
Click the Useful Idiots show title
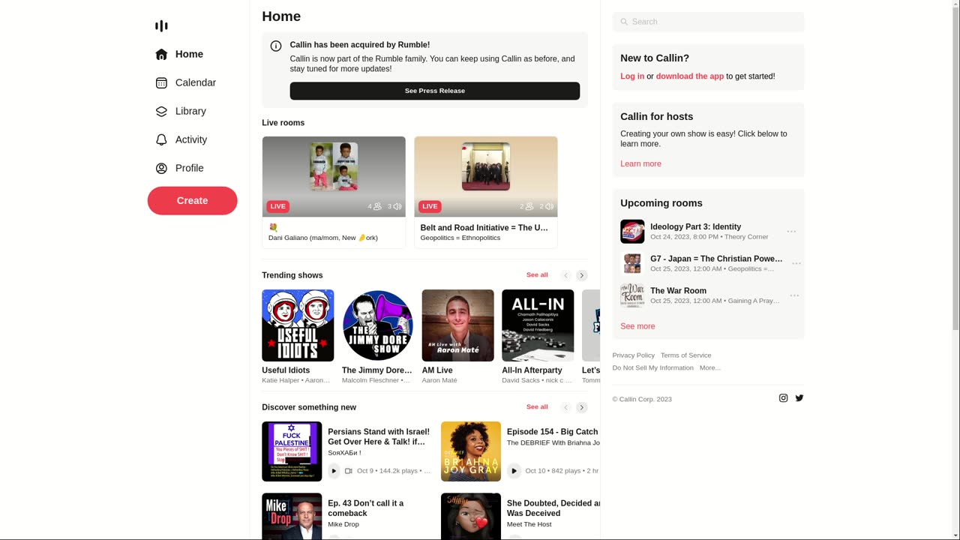click(x=286, y=370)
